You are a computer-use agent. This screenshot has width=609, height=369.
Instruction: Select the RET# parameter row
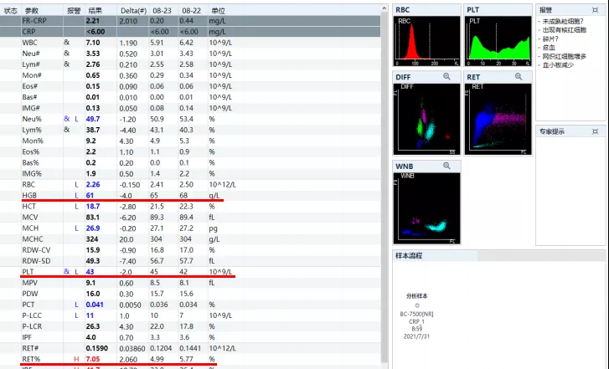[190, 348]
